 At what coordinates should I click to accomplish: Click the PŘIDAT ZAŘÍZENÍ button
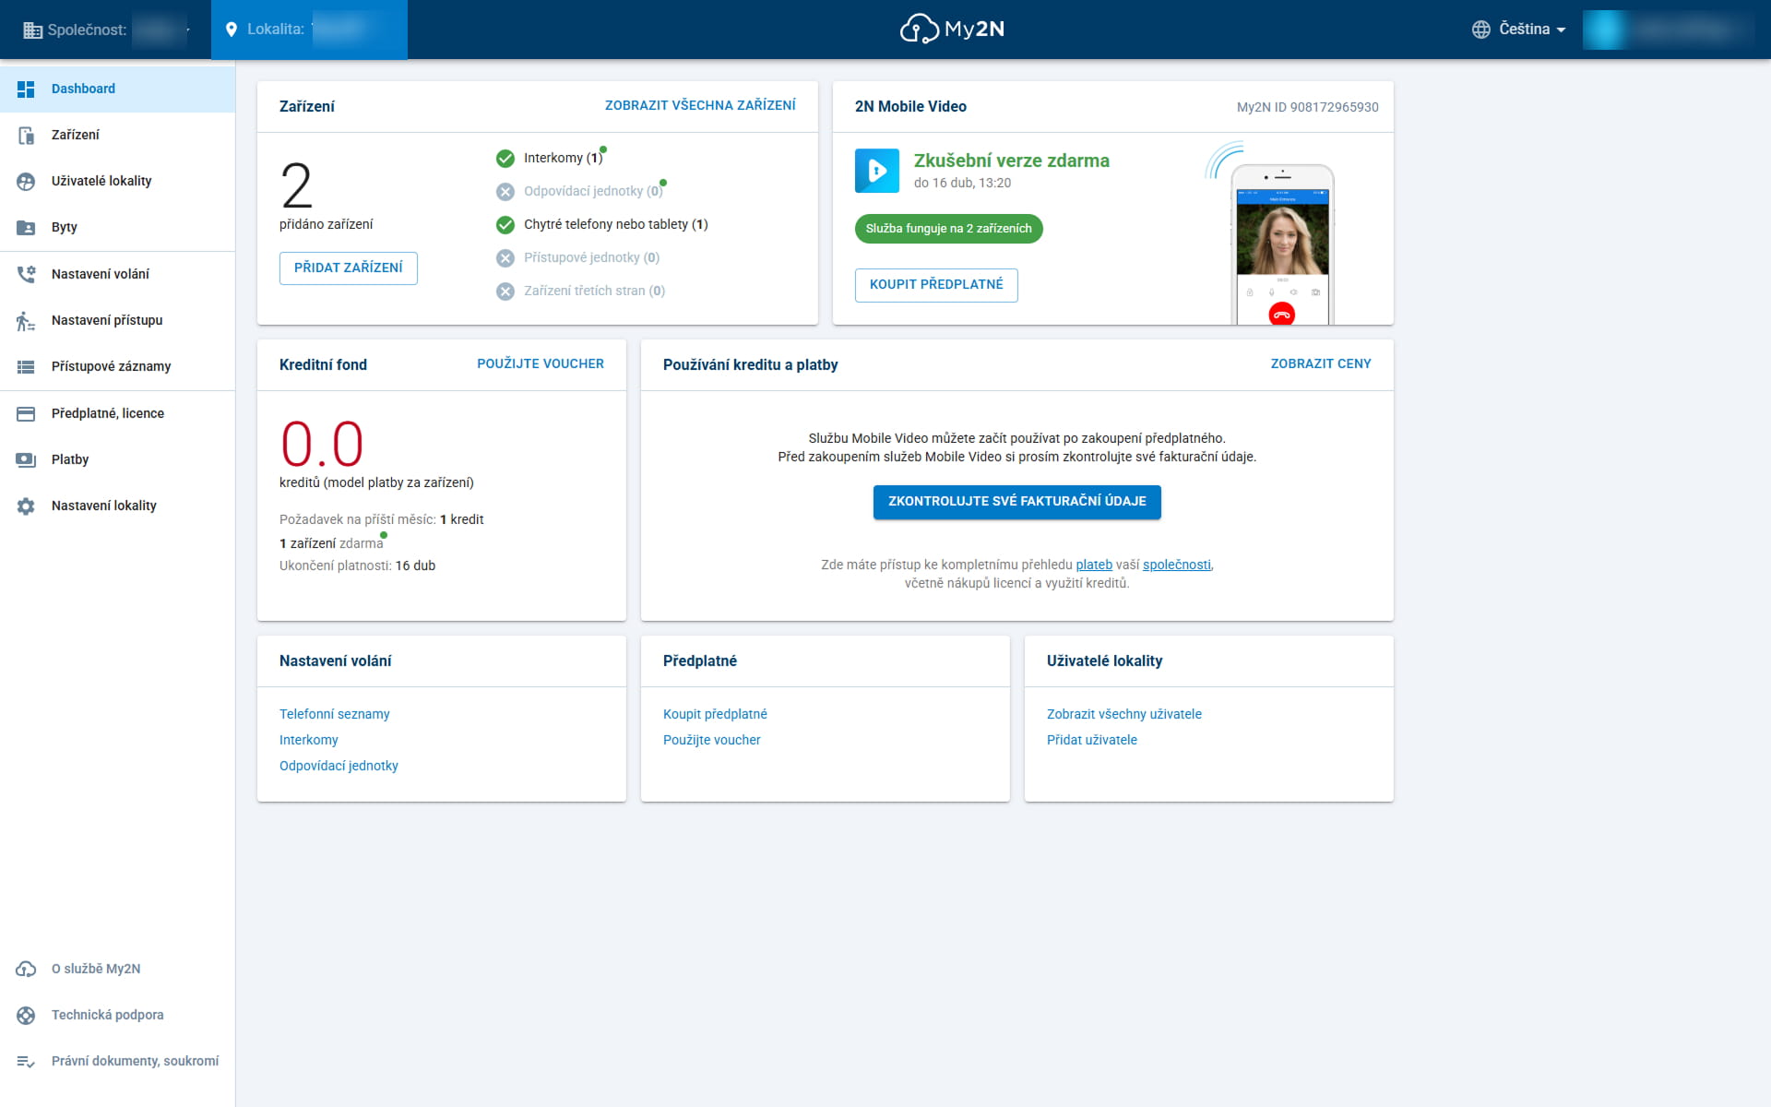tap(349, 268)
